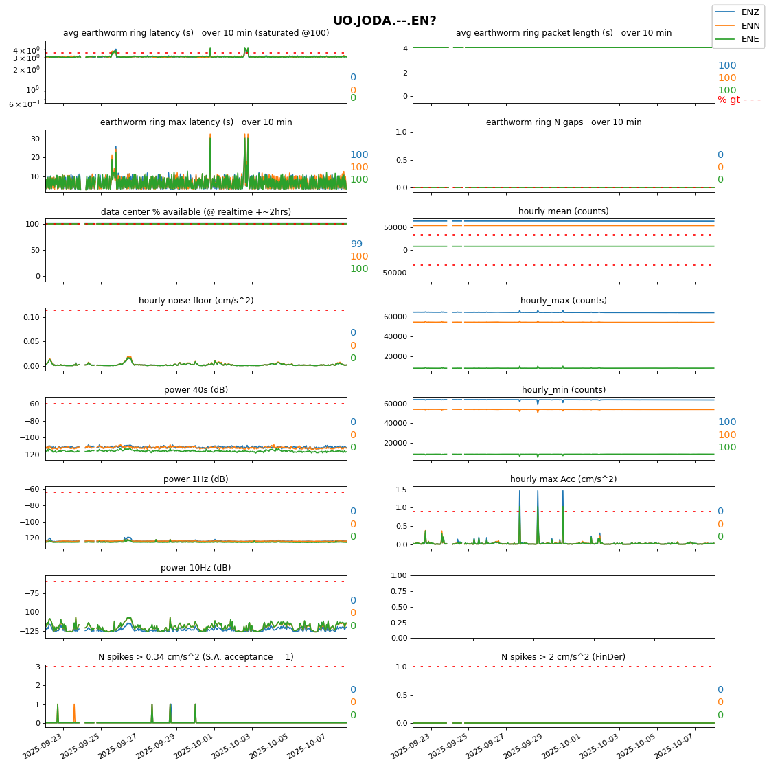Click the blue 99 value beside data center plot

[356, 244]
